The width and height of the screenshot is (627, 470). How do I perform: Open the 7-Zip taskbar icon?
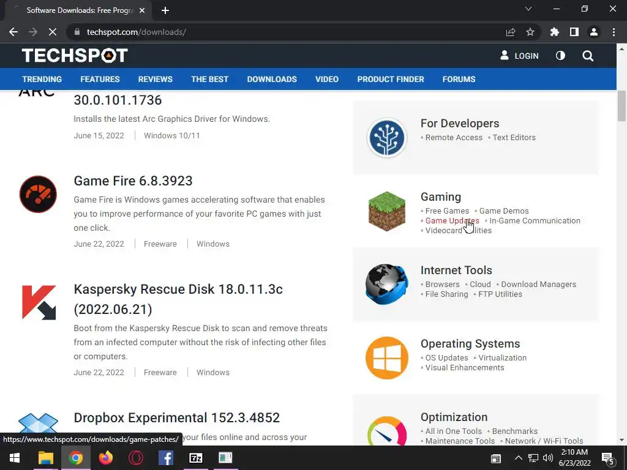(x=196, y=458)
